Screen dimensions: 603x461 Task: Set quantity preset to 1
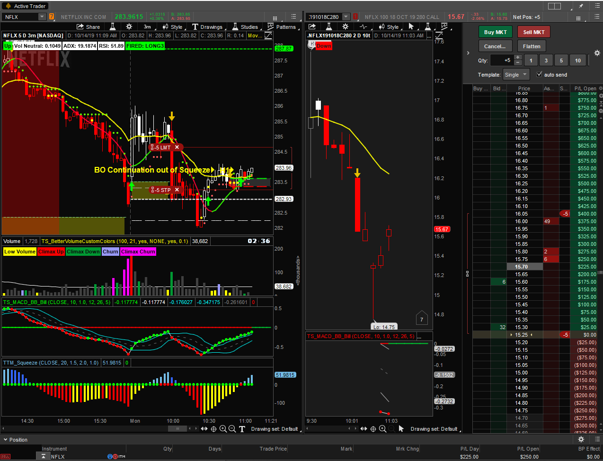pos(531,61)
